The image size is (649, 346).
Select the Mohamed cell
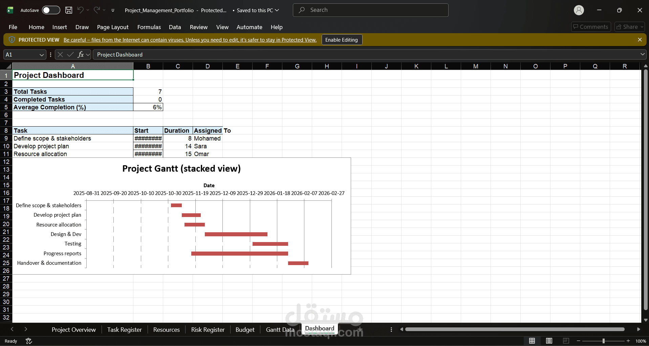(x=208, y=138)
